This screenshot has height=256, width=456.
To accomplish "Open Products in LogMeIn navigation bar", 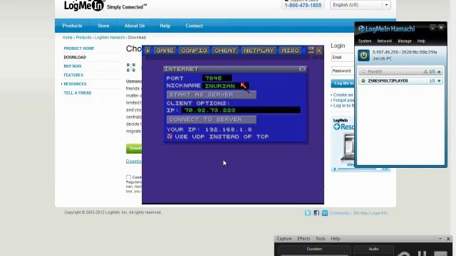I will point(72,26).
